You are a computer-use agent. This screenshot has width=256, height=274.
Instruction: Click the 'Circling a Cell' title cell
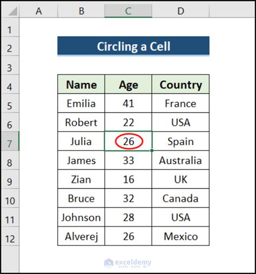(x=133, y=46)
